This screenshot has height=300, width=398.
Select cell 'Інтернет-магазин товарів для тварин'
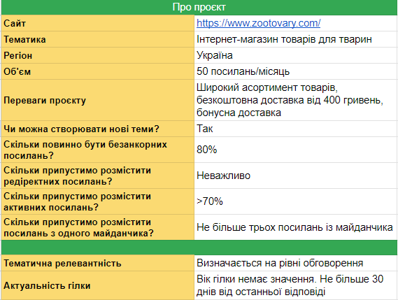click(x=296, y=39)
